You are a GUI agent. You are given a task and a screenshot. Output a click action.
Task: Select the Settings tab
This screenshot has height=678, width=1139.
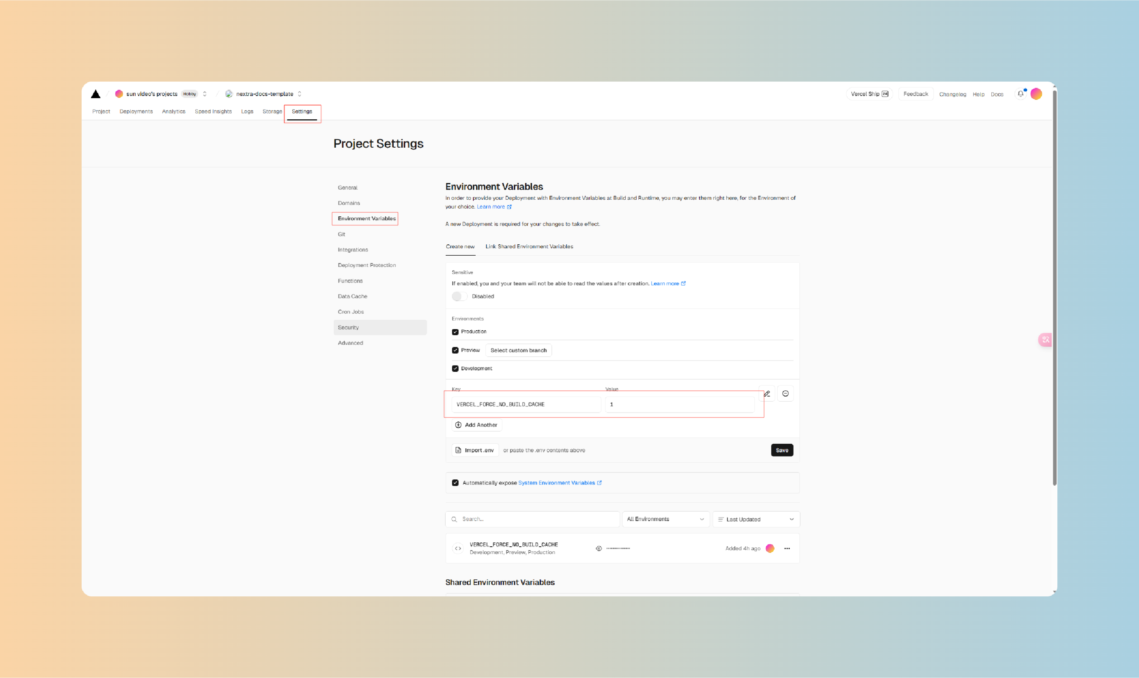click(302, 112)
